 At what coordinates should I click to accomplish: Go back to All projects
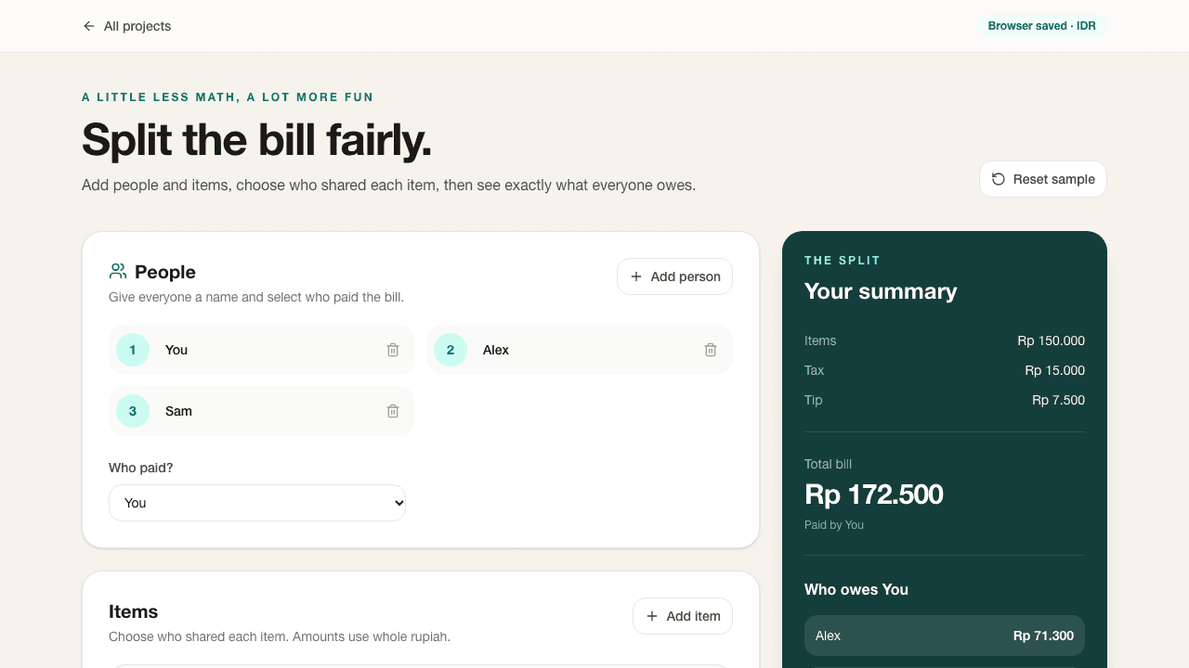pyautogui.click(x=126, y=26)
